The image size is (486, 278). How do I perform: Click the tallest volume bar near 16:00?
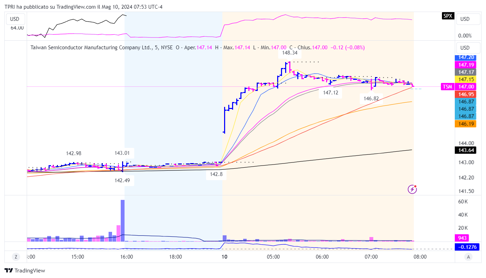[x=122, y=220]
